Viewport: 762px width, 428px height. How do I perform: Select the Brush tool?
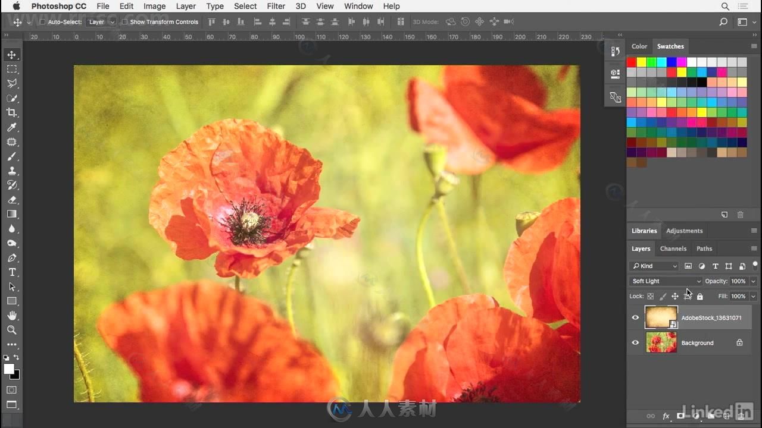pos(12,156)
